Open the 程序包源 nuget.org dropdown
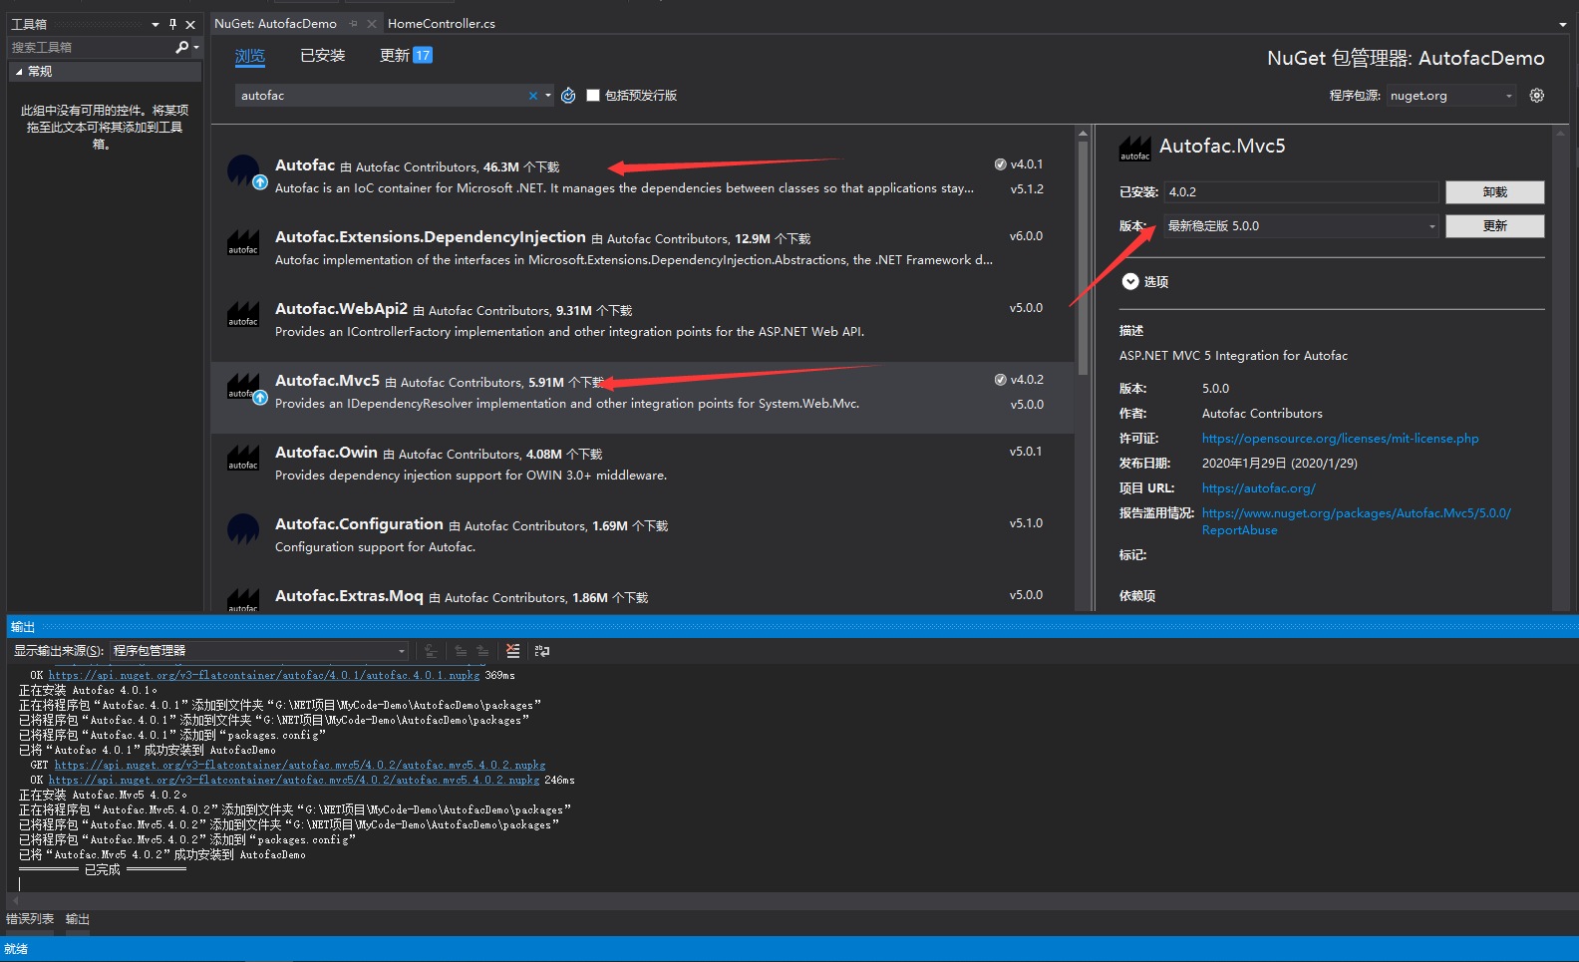The width and height of the screenshot is (1579, 962). (x=1452, y=96)
